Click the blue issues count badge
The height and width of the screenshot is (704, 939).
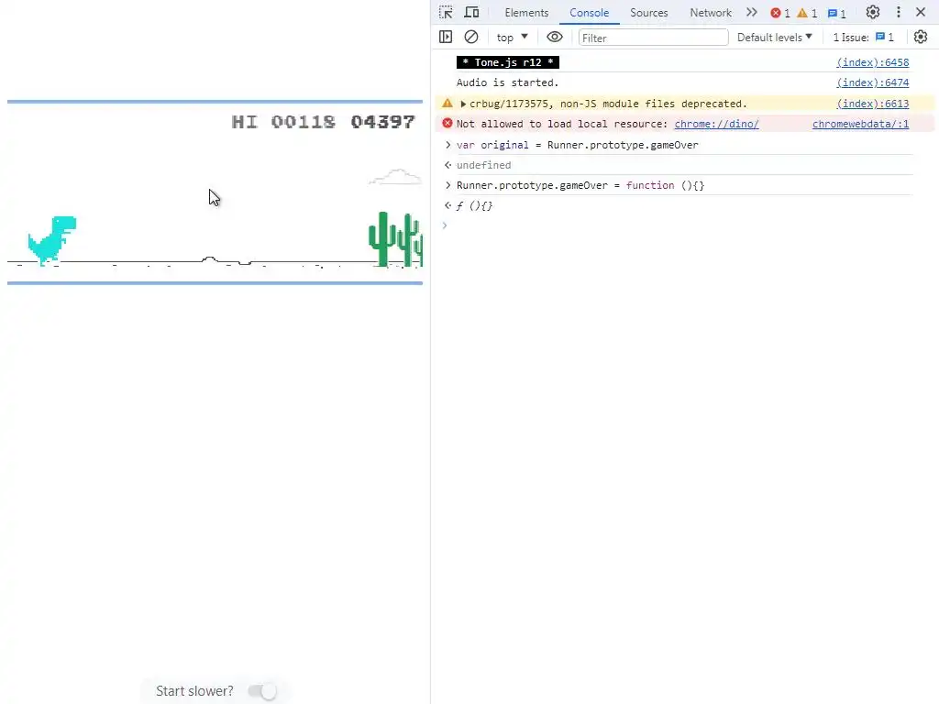point(836,13)
